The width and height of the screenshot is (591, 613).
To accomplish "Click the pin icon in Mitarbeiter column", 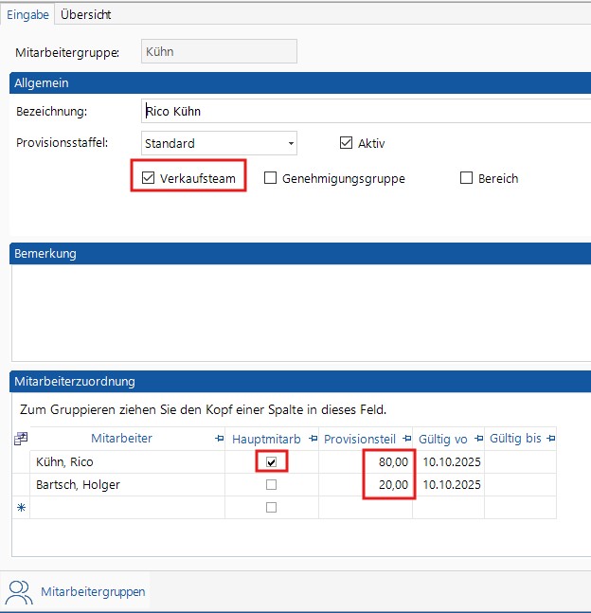I will pyautogui.click(x=220, y=439).
